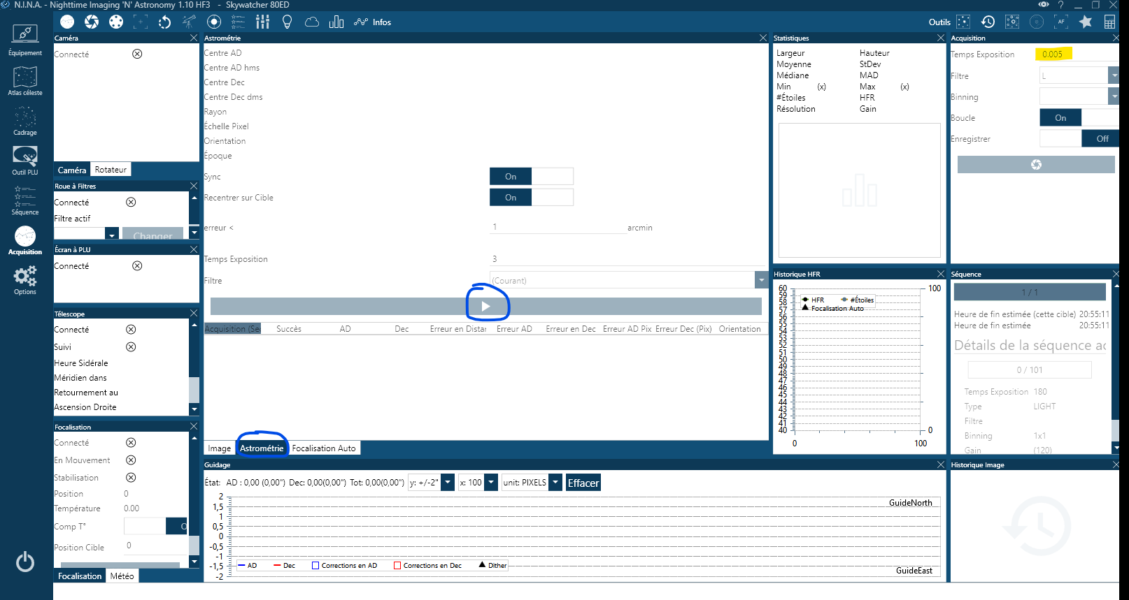Image resolution: width=1129 pixels, height=600 pixels.
Task: Start capture with the aperture button
Action: point(1036,164)
